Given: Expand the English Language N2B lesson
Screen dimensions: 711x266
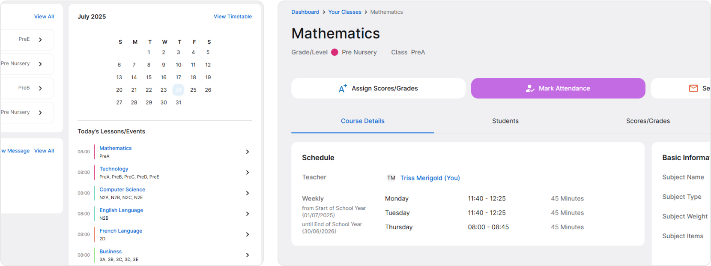Looking at the screenshot, I should [x=247, y=214].
